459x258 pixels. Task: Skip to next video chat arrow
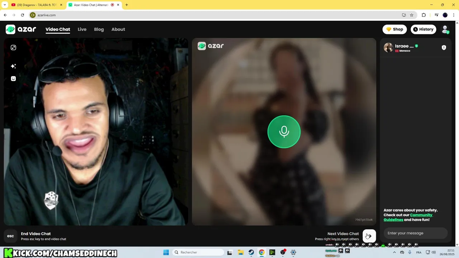point(369,236)
